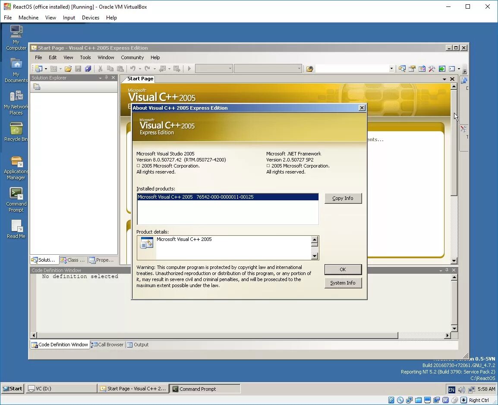
Task: Click the EN language indicator in tray
Action: tap(451, 389)
